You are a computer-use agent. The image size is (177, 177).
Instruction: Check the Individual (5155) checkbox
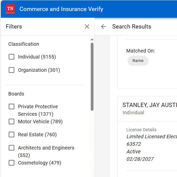pos(11,57)
